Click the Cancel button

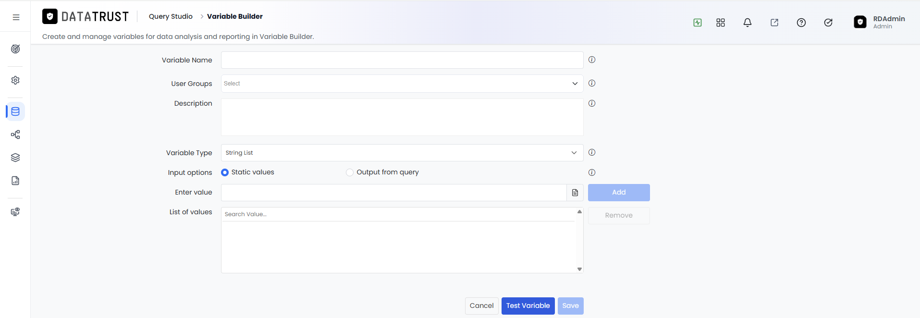[482, 306]
